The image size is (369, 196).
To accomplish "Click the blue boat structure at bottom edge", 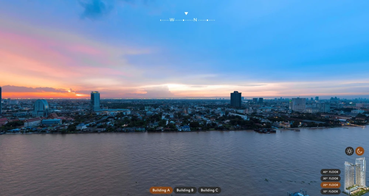I will [299, 193].
